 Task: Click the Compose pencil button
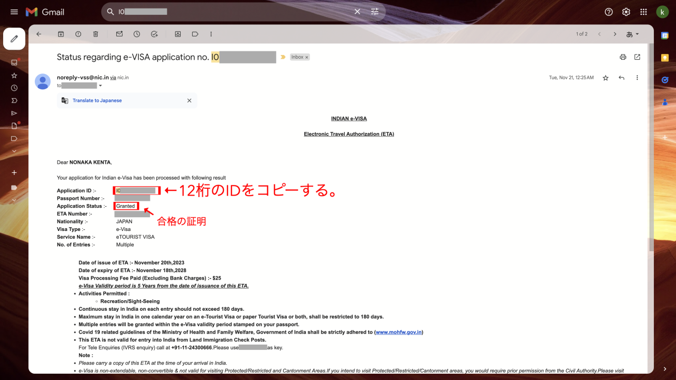[x=14, y=39]
